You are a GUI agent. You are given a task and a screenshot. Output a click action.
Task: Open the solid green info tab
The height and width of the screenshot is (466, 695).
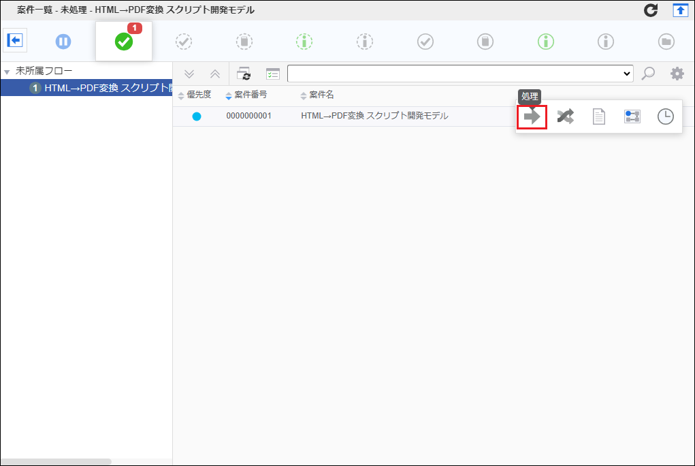click(546, 42)
